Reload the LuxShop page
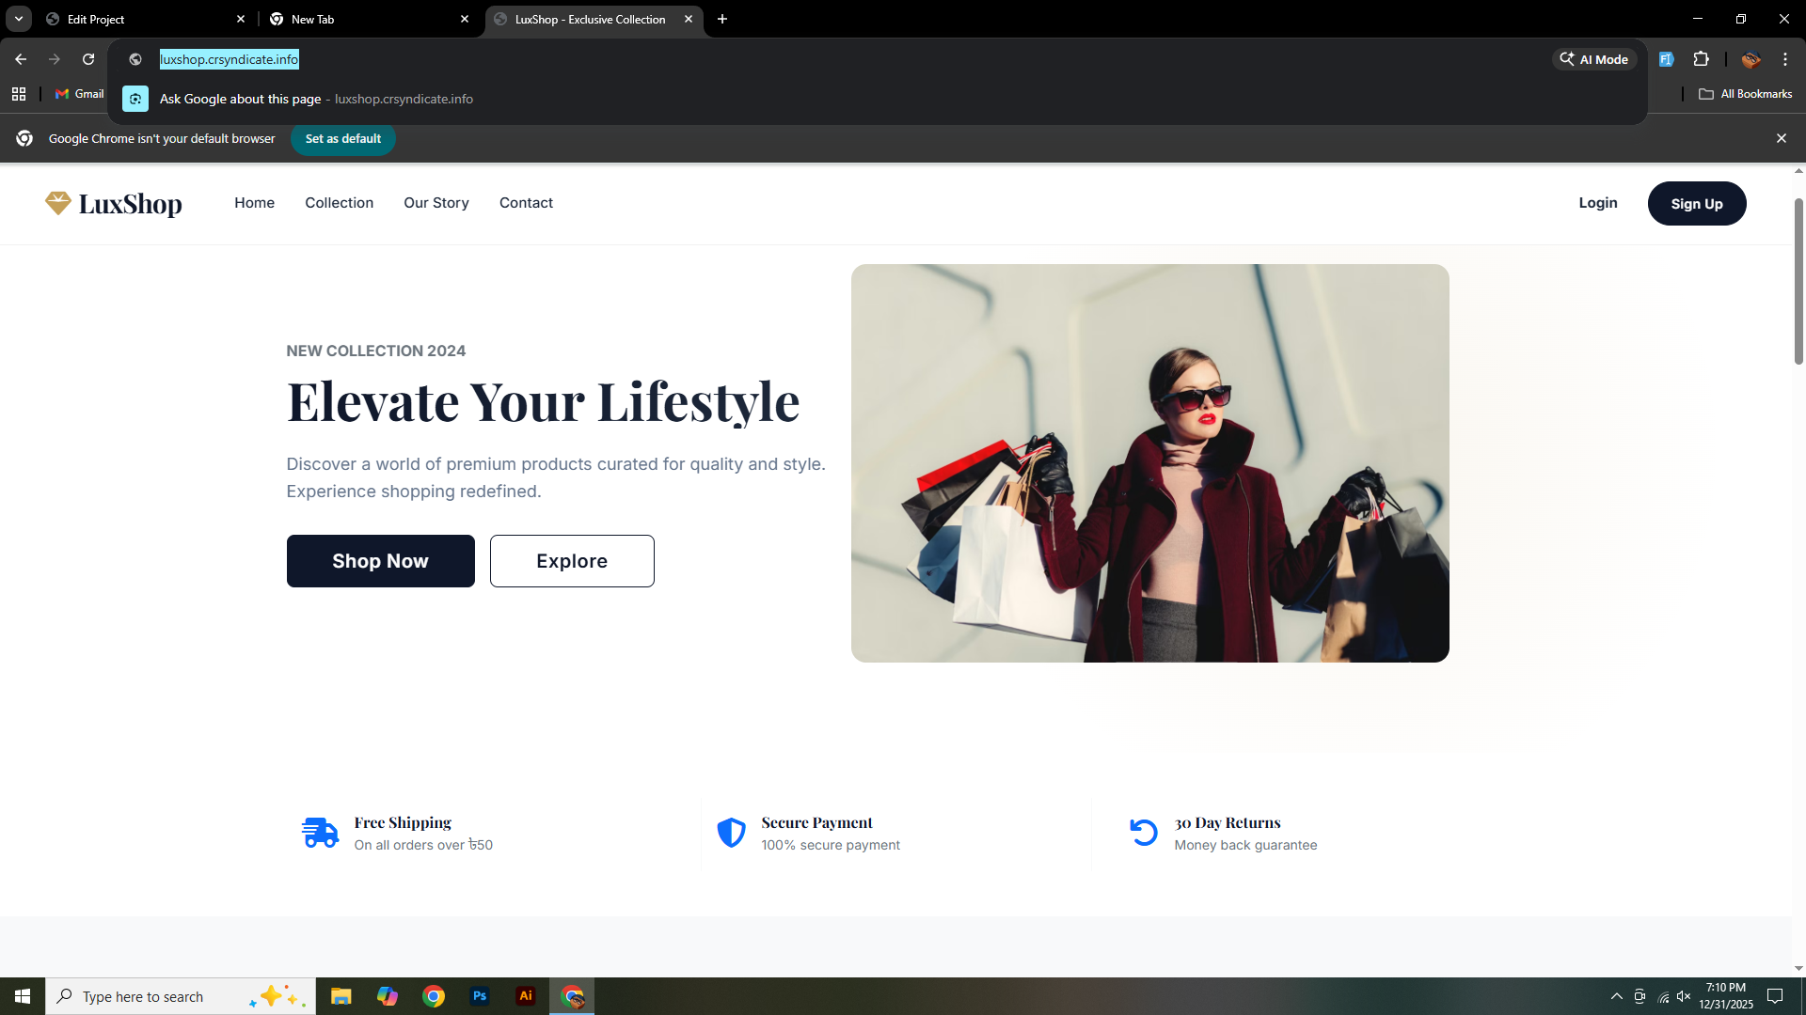The width and height of the screenshot is (1806, 1015). pyautogui.click(x=87, y=58)
